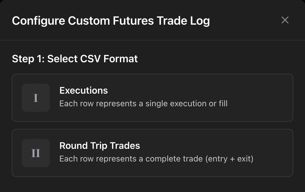
Task: Click the Executions heading text
Action: tap(84, 90)
